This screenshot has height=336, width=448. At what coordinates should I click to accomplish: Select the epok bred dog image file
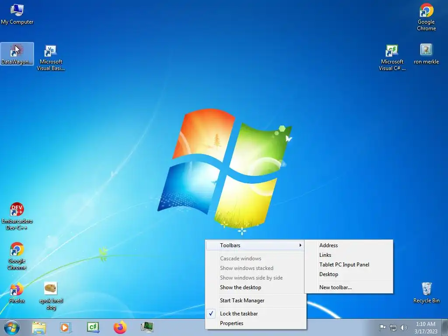click(x=51, y=296)
